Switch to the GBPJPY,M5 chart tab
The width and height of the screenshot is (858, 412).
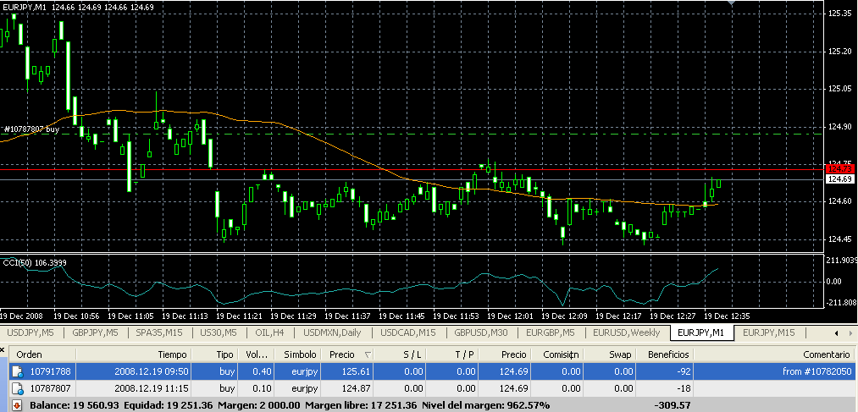click(x=97, y=332)
